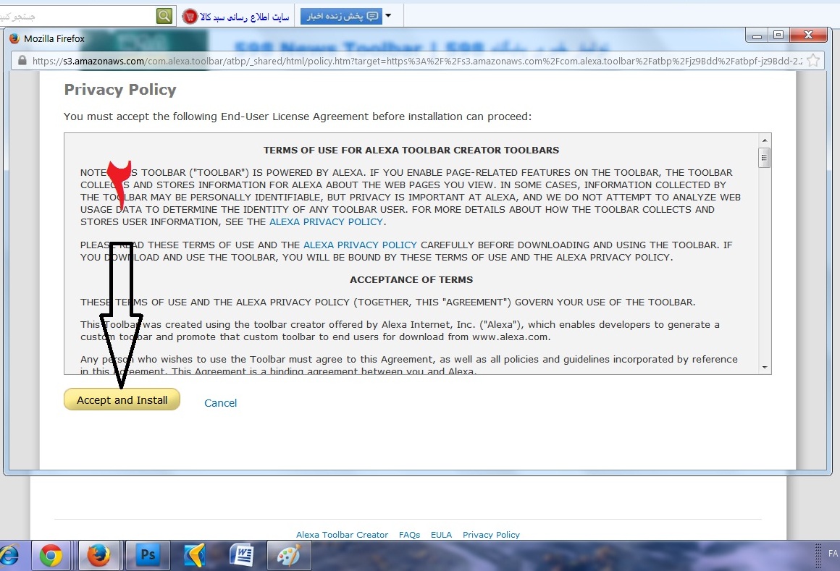Open ALEXA PRIVACY POLICY link in second paragraph
This screenshot has height=571, width=840.
(360, 245)
